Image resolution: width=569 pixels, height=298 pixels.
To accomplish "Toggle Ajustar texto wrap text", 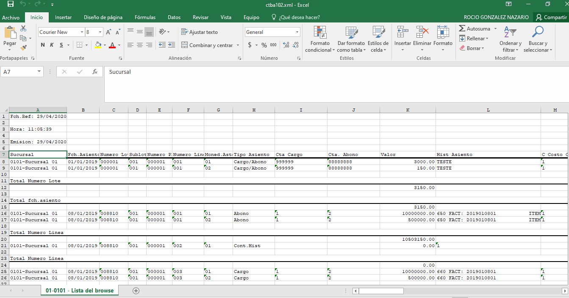I will pyautogui.click(x=199, y=32).
